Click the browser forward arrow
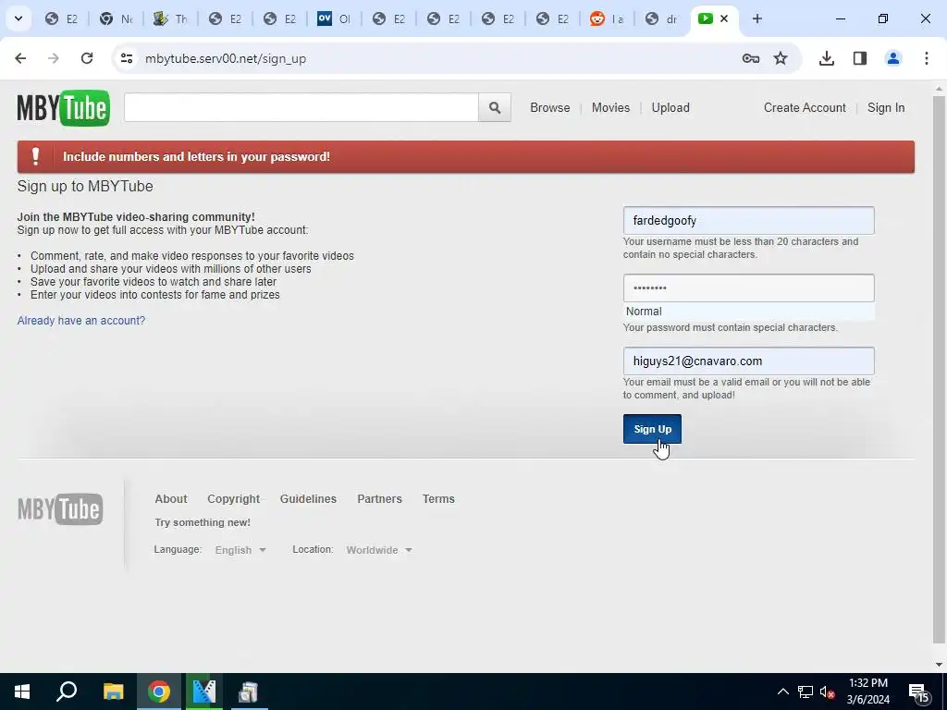This screenshot has width=947, height=710. (54, 58)
